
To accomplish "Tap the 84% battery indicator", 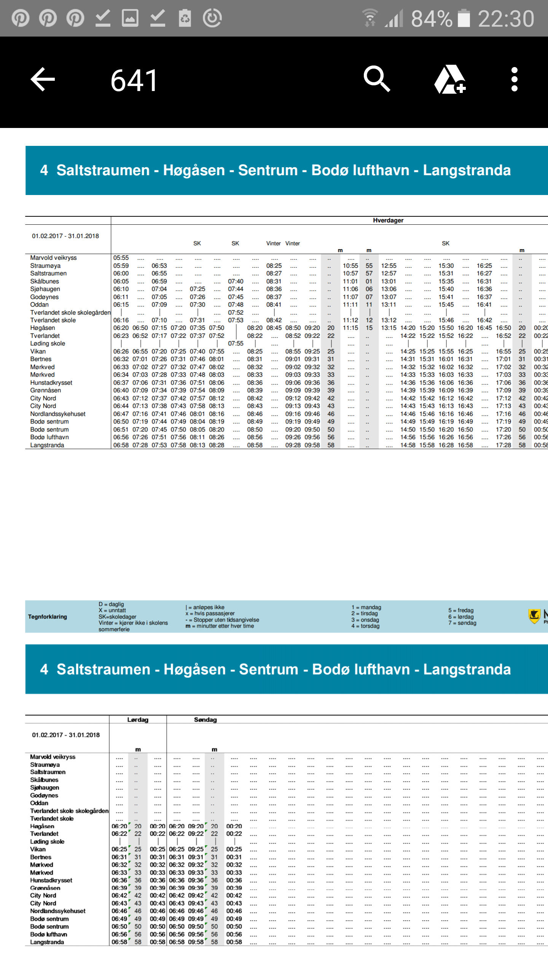I will pyautogui.click(x=440, y=19).
